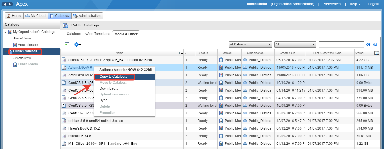
Task: Open the Home view
Action: pyautogui.click(x=14, y=16)
